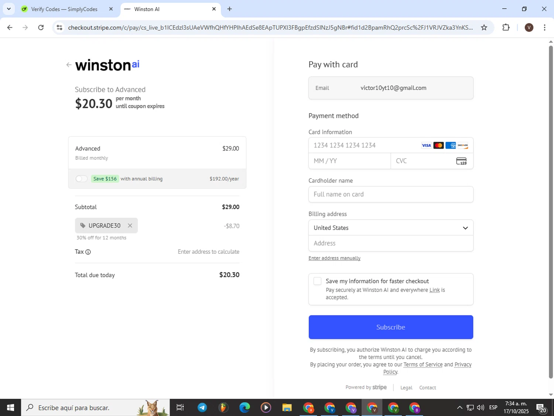Click the Full name on card field
The width and height of the screenshot is (554, 416).
point(391,194)
